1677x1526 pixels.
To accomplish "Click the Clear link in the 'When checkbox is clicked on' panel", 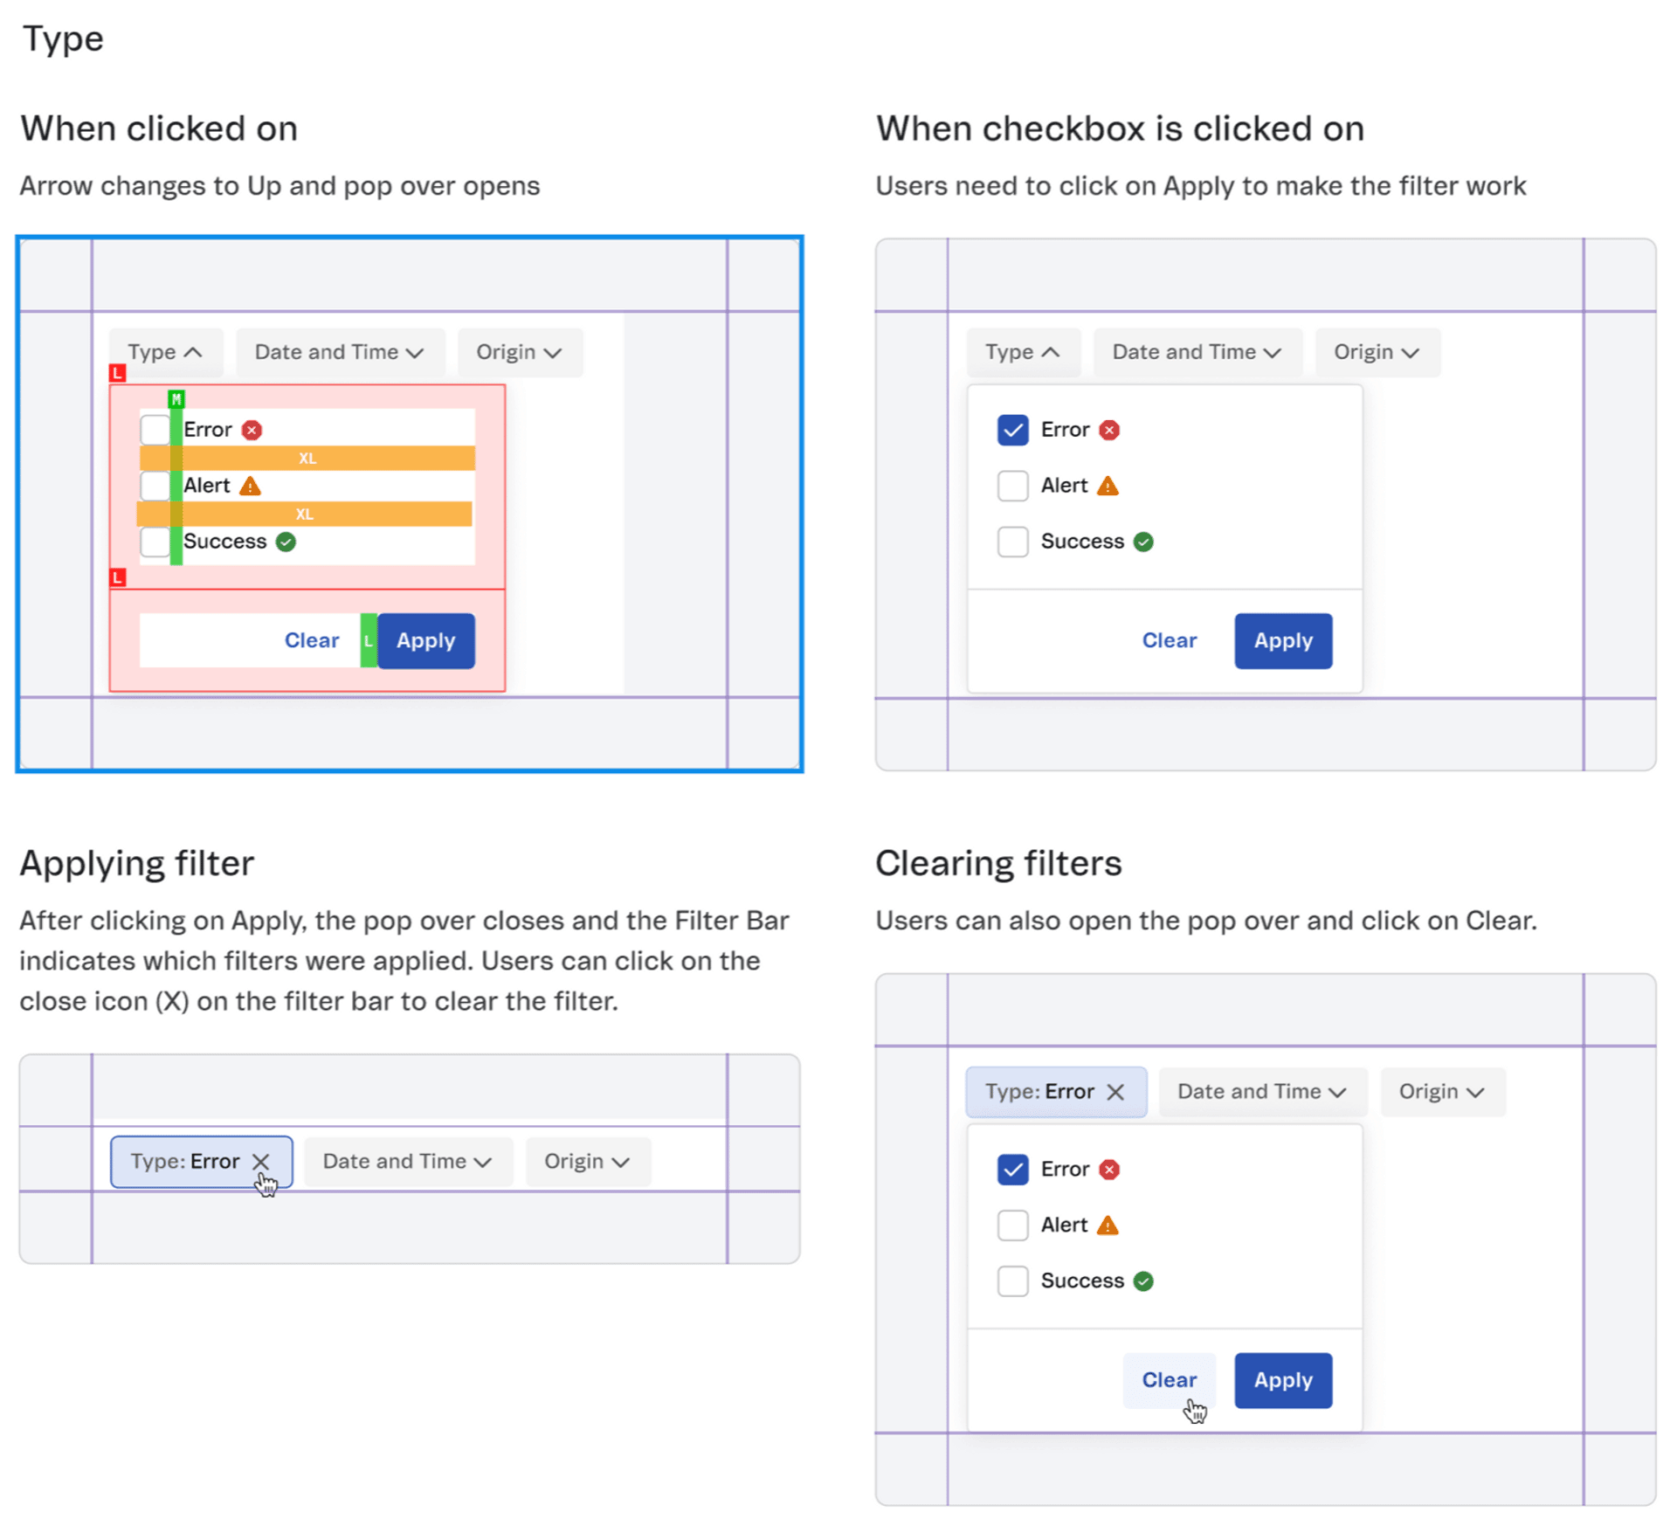I will pos(1170,640).
